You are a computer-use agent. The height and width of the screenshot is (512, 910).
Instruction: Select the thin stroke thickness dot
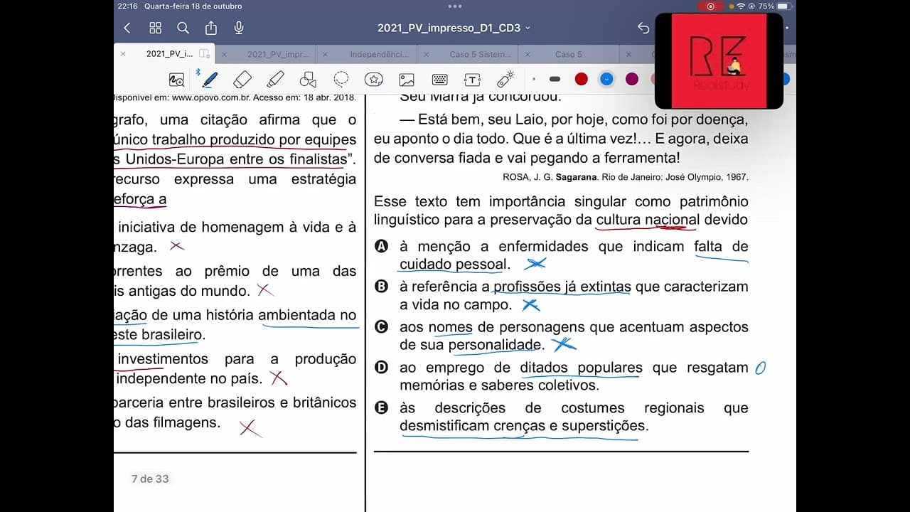click(534, 79)
